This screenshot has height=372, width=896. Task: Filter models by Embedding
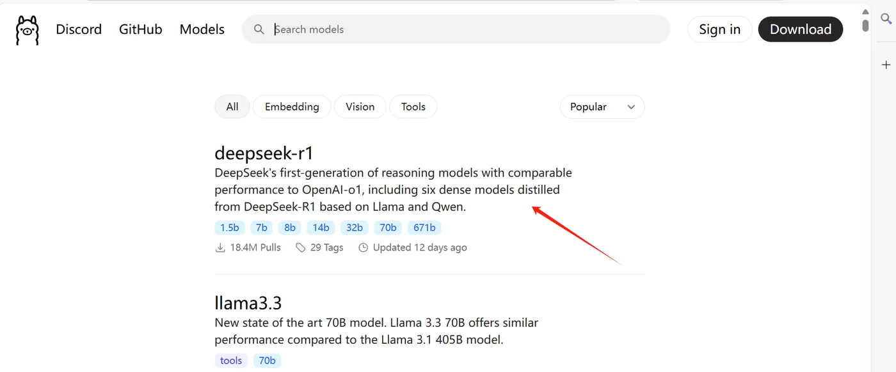(x=292, y=107)
